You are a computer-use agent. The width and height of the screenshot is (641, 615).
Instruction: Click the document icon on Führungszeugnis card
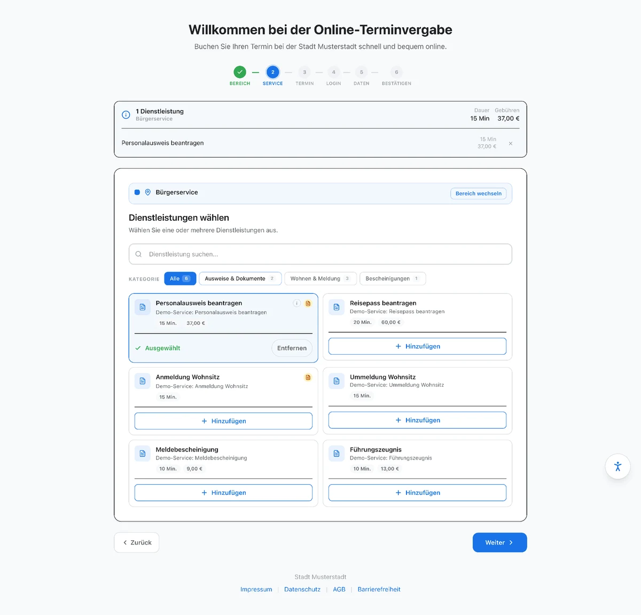(x=337, y=454)
